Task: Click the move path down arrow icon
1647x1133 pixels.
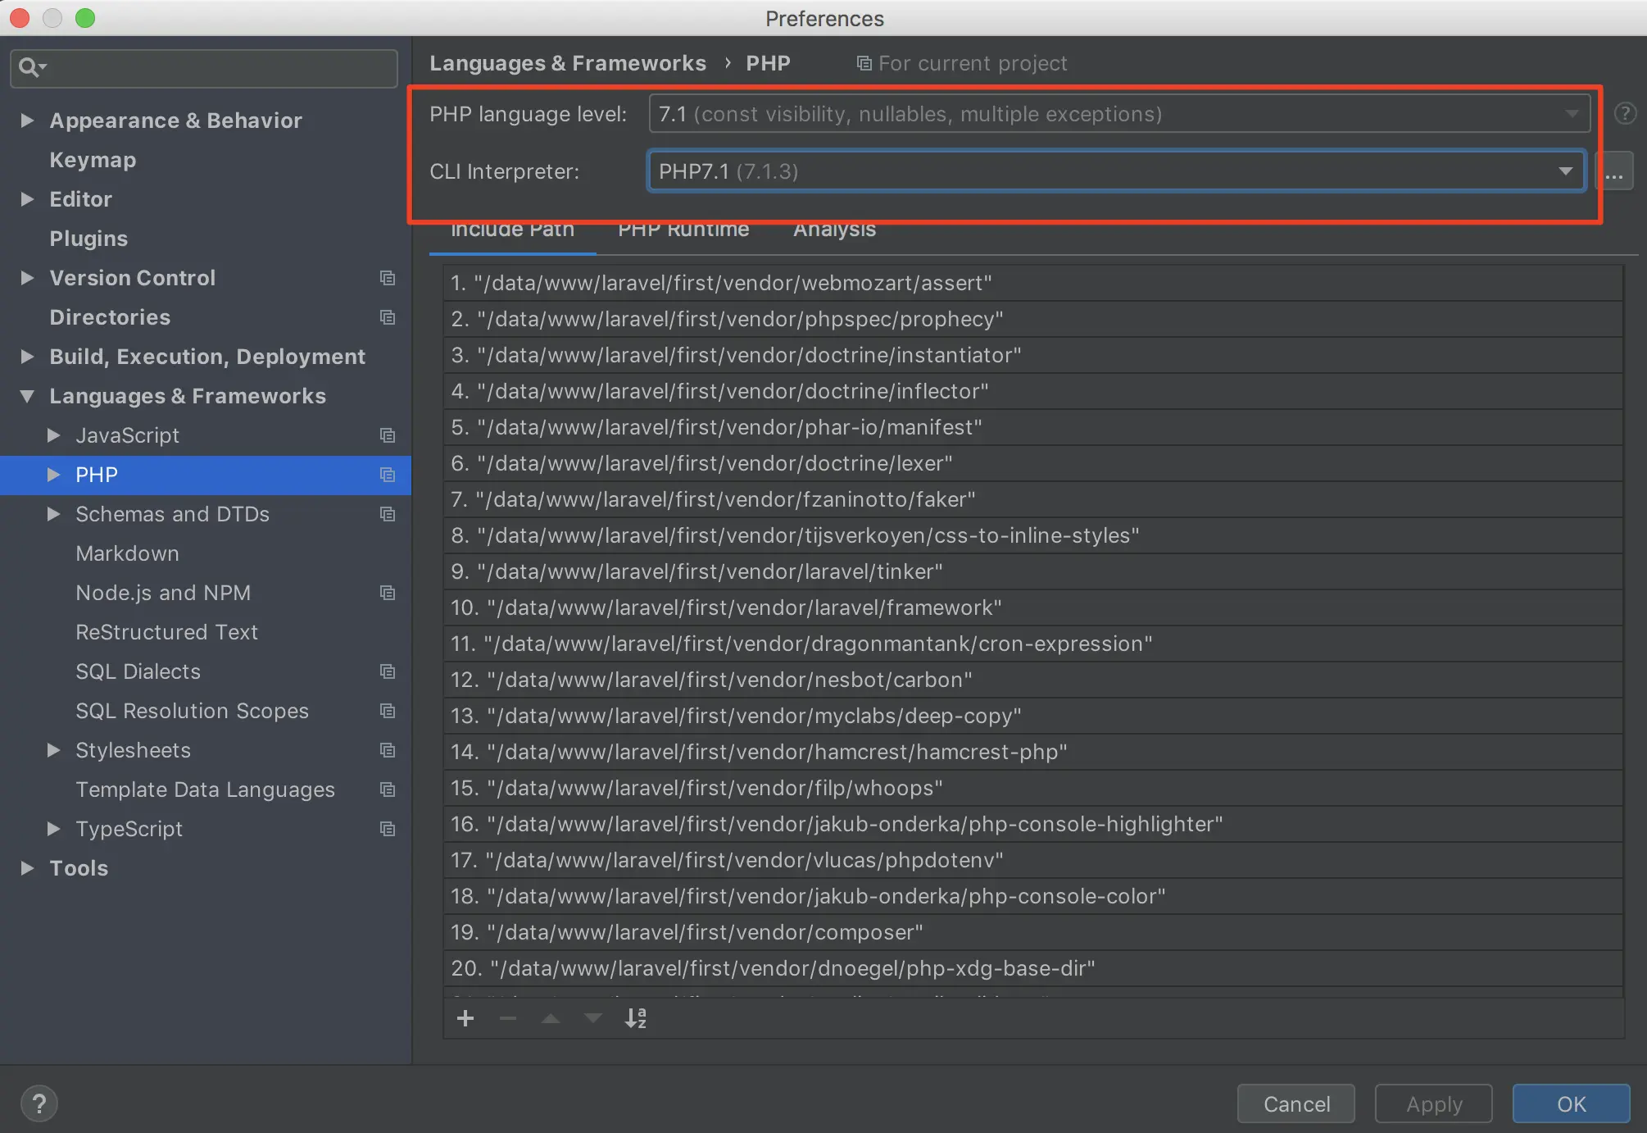Action: point(593,1018)
